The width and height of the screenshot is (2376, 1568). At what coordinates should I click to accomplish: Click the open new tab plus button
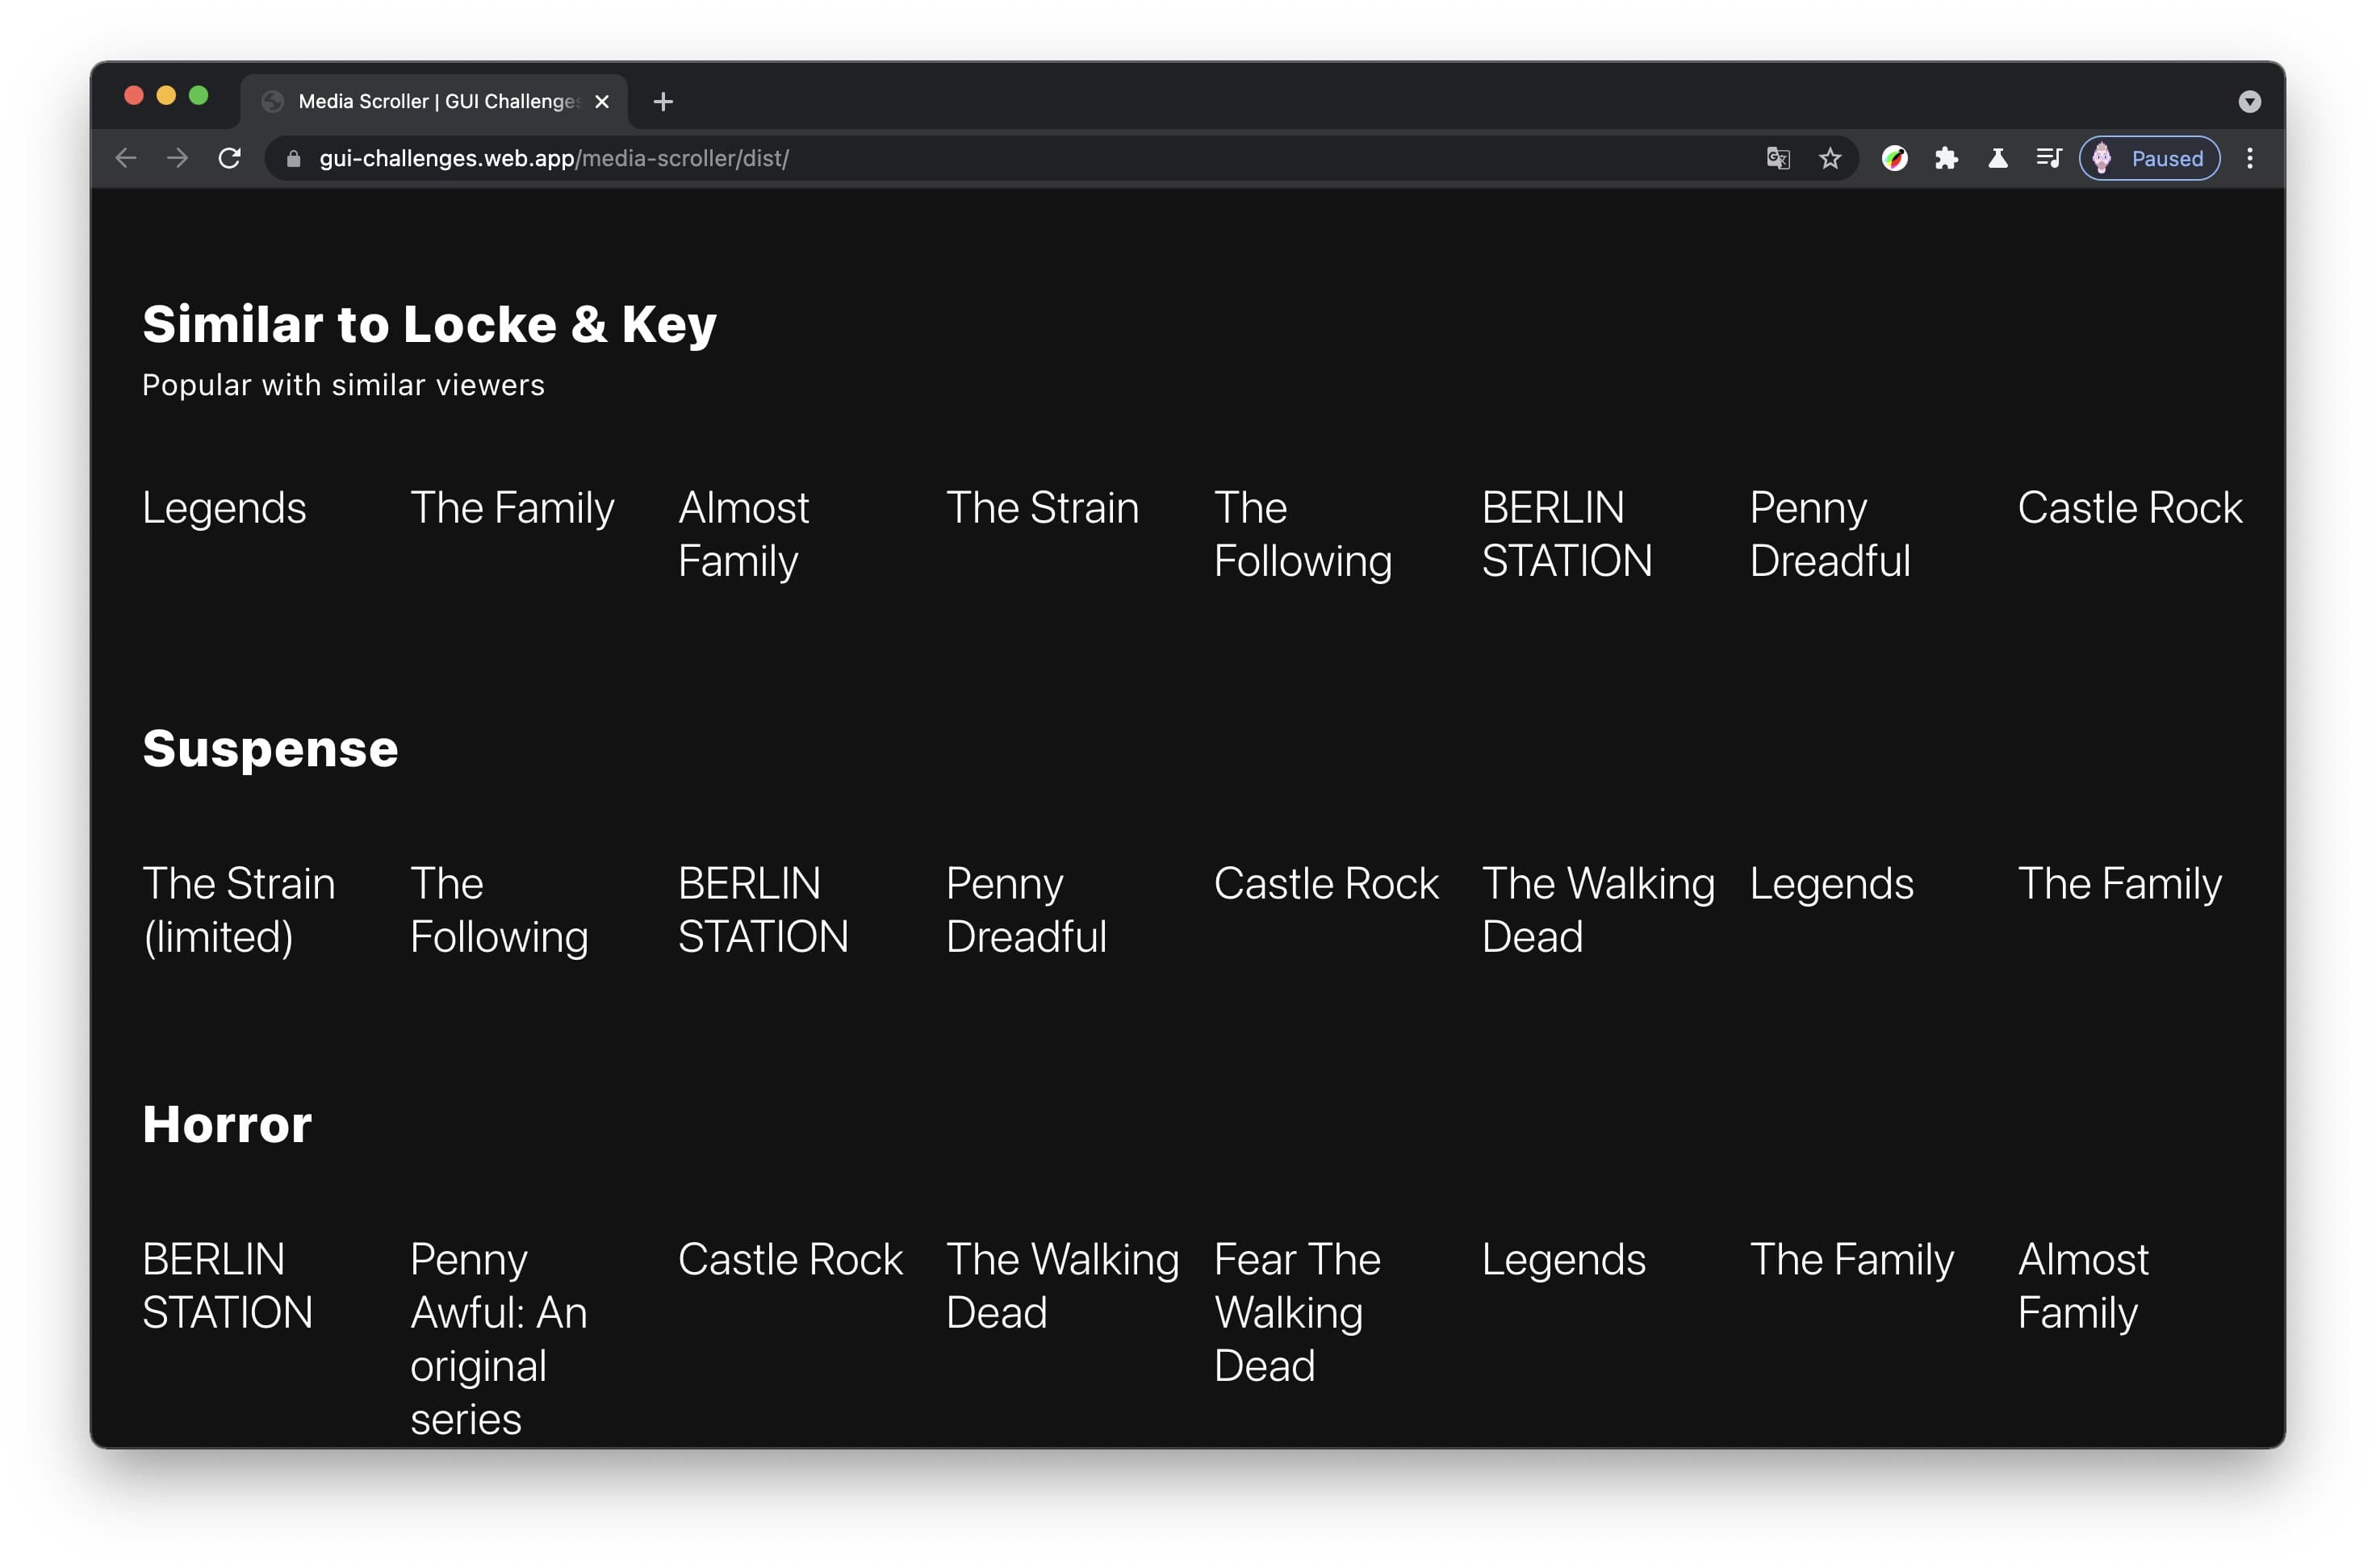point(662,100)
